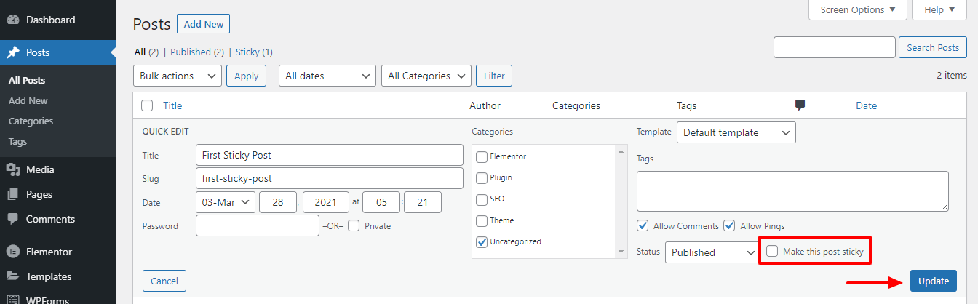Filter by Published (2) link
Image resolution: width=978 pixels, height=304 pixels.
(x=196, y=52)
